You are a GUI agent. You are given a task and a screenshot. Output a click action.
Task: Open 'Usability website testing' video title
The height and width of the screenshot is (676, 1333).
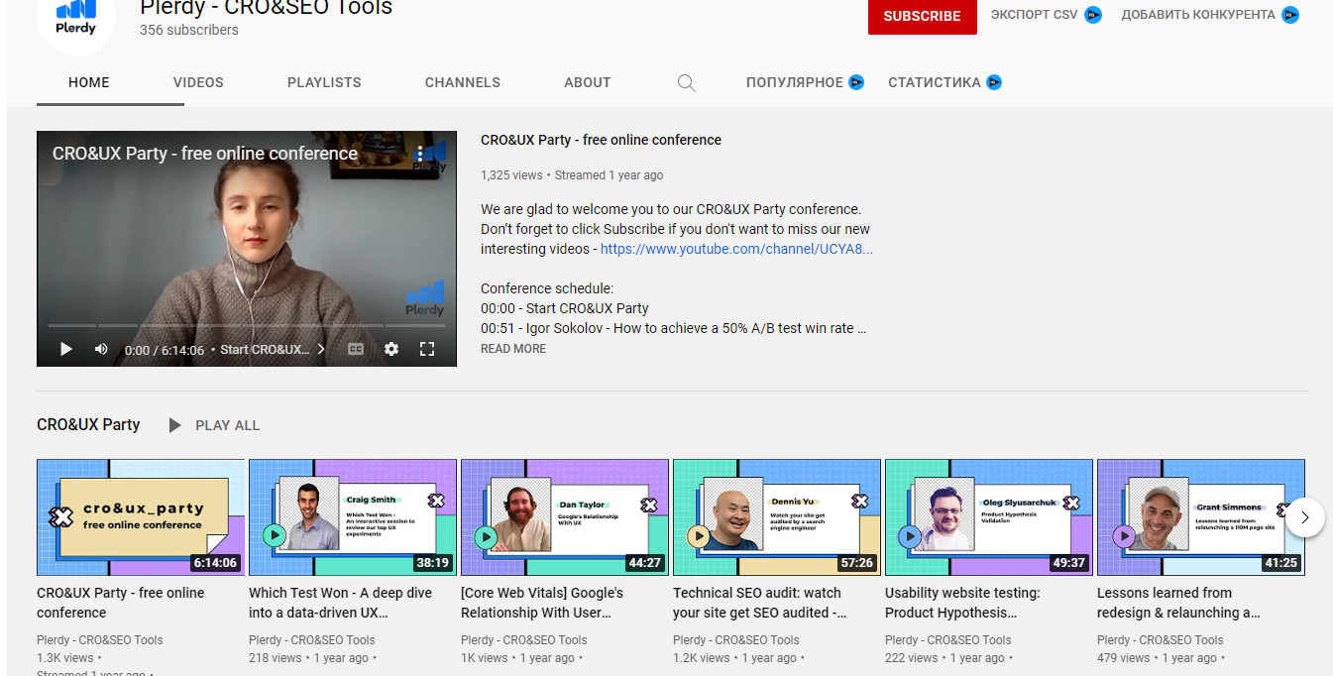[962, 603]
